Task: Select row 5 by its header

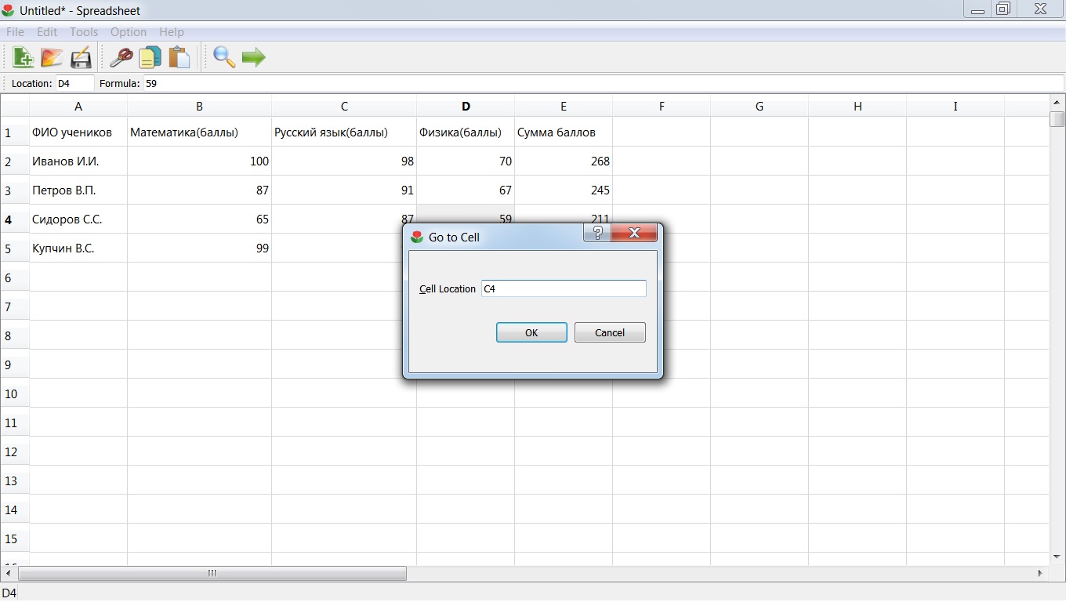Action: coord(15,248)
